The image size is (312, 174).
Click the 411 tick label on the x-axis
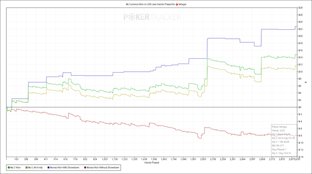(46, 159)
